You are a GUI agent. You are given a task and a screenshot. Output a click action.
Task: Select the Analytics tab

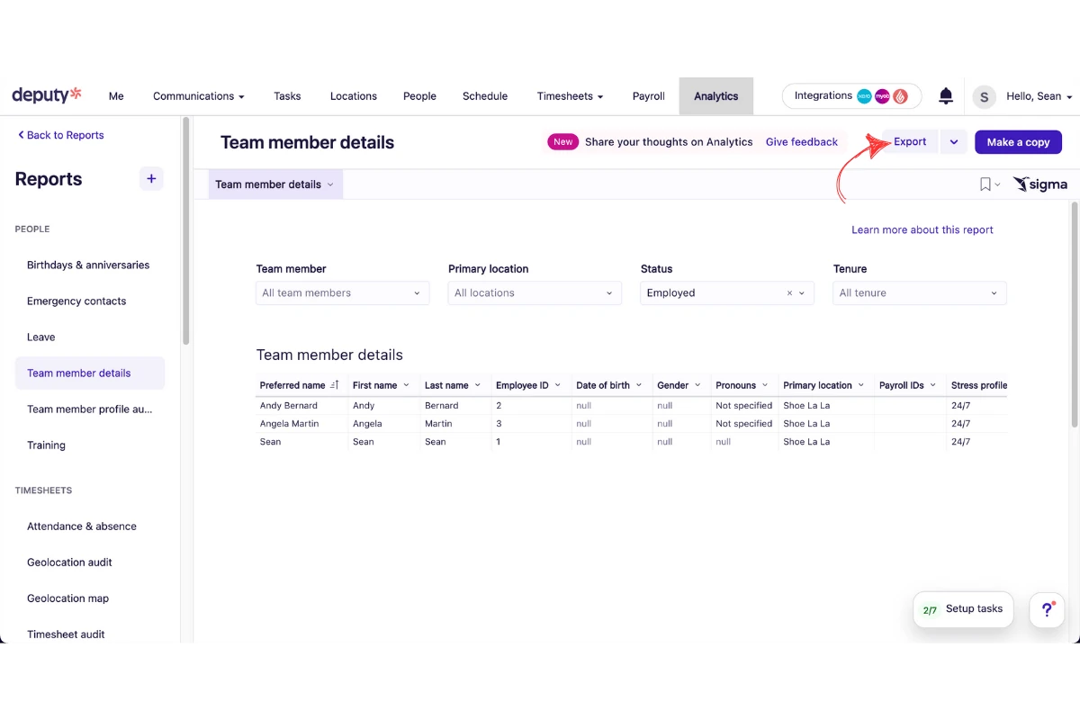716,96
